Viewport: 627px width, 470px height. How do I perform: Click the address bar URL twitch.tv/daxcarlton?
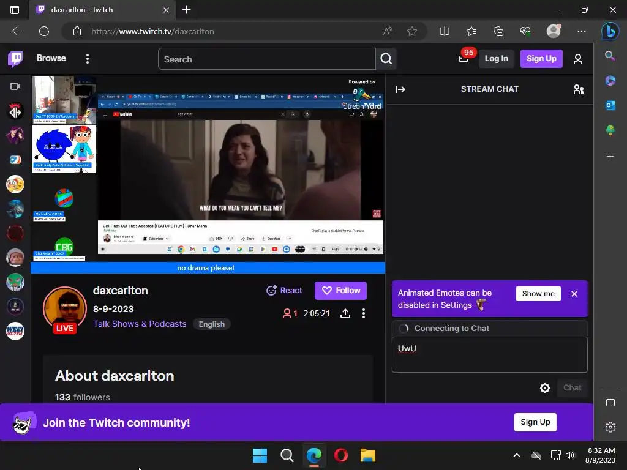click(x=152, y=31)
